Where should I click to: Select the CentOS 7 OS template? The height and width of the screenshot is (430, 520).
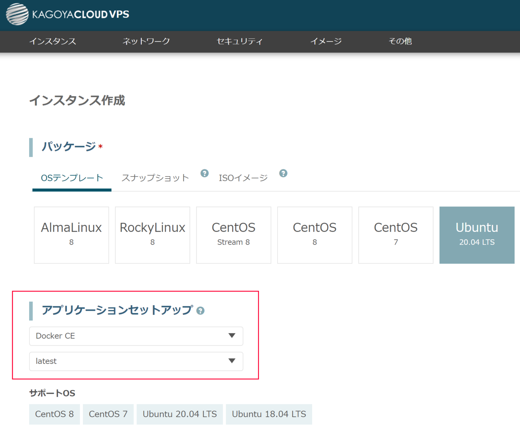(396, 235)
